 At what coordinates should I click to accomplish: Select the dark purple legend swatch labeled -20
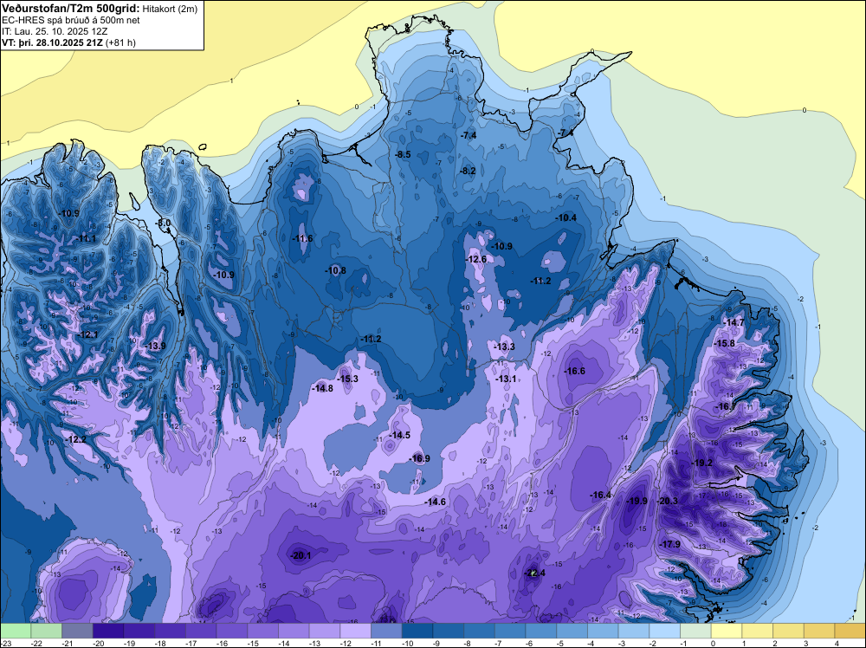click(x=108, y=631)
